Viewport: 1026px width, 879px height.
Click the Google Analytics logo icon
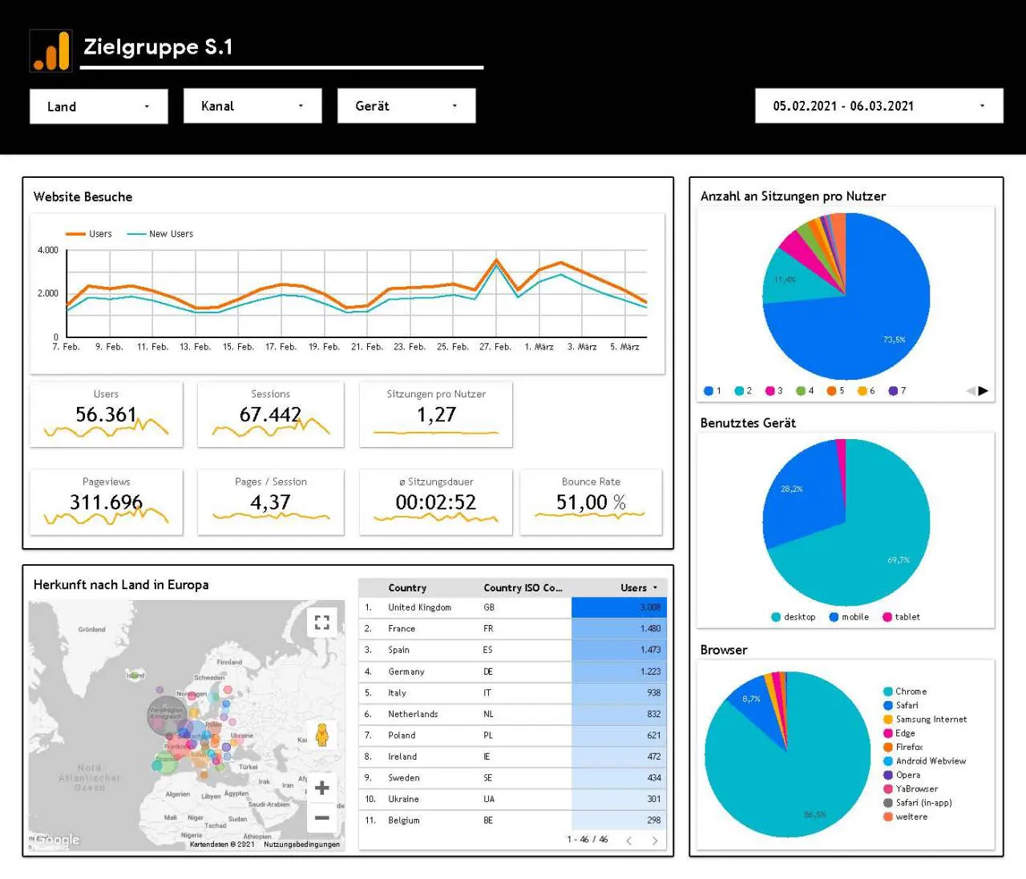click(x=51, y=50)
